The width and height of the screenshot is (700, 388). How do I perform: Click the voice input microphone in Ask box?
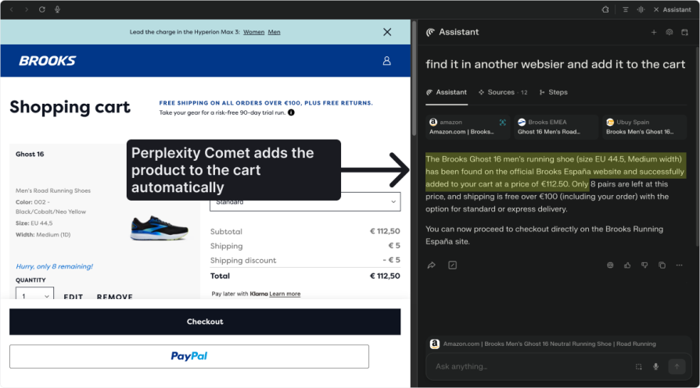click(x=655, y=366)
